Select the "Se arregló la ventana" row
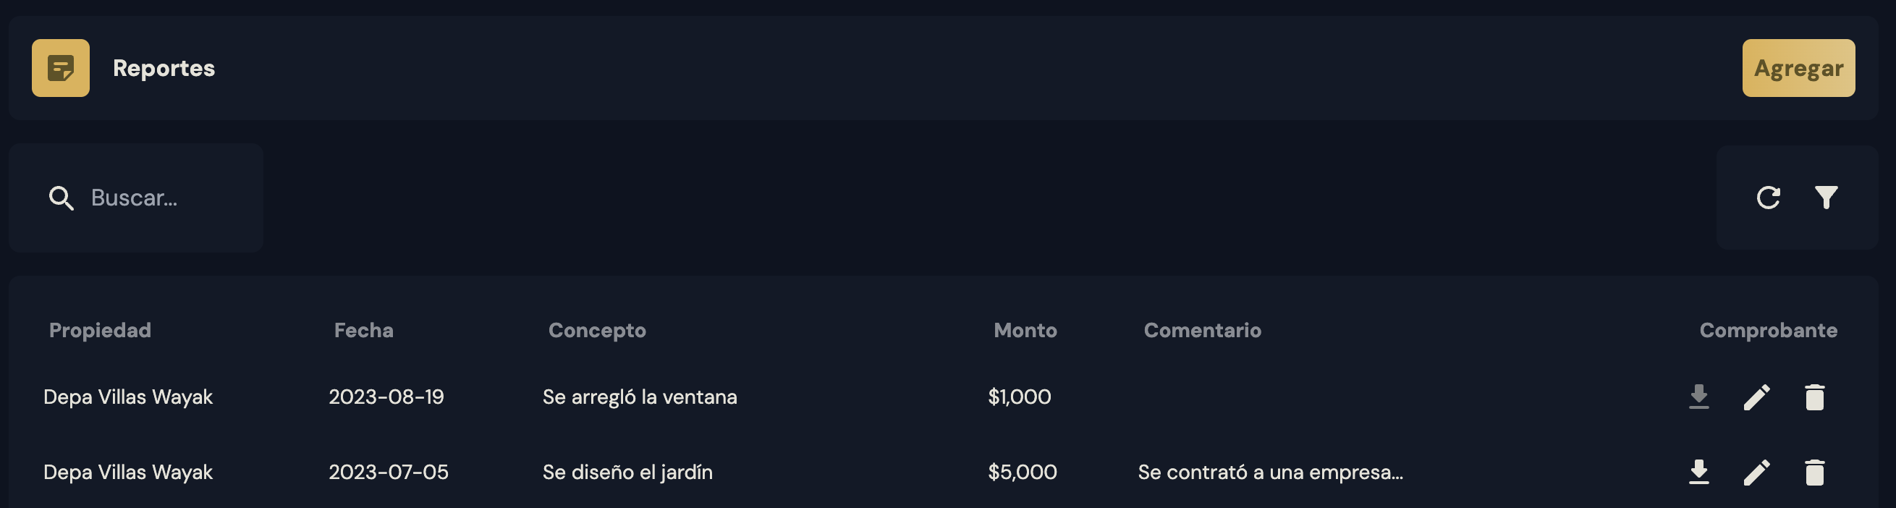 pos(640,397)
